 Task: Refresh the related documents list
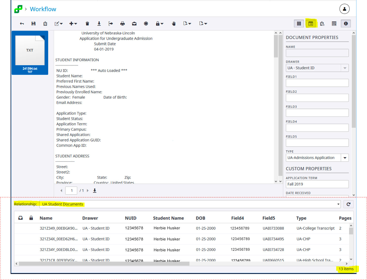(x=348, y=204)
